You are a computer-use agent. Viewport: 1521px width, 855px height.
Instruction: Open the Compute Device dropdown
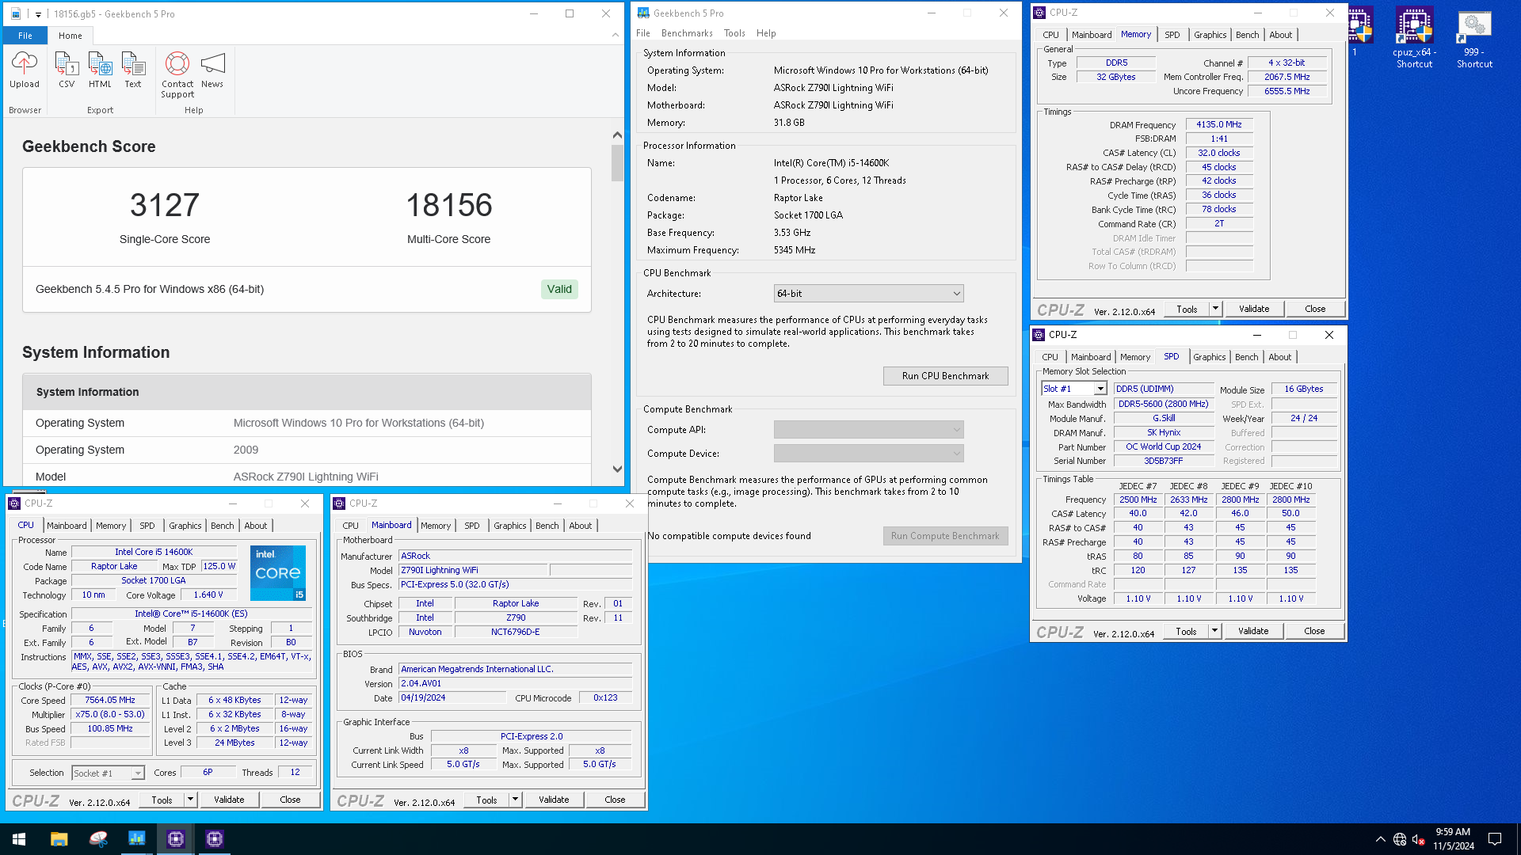click(868, 454)
